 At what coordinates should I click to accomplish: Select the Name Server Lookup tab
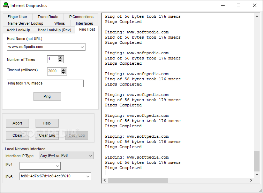point(26,23)
